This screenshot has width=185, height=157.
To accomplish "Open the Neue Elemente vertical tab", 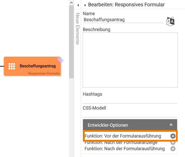I will pyautogui.click(x=78, y=29).
